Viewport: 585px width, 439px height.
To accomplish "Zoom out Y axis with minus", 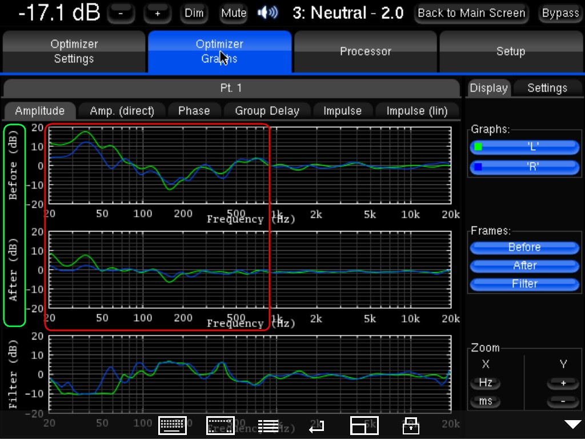I will [563, 402].
